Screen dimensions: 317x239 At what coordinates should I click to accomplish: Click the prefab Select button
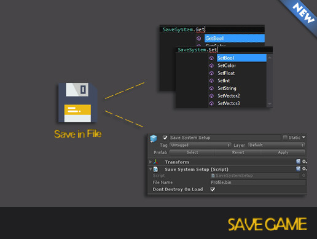(x=192, y=152)
